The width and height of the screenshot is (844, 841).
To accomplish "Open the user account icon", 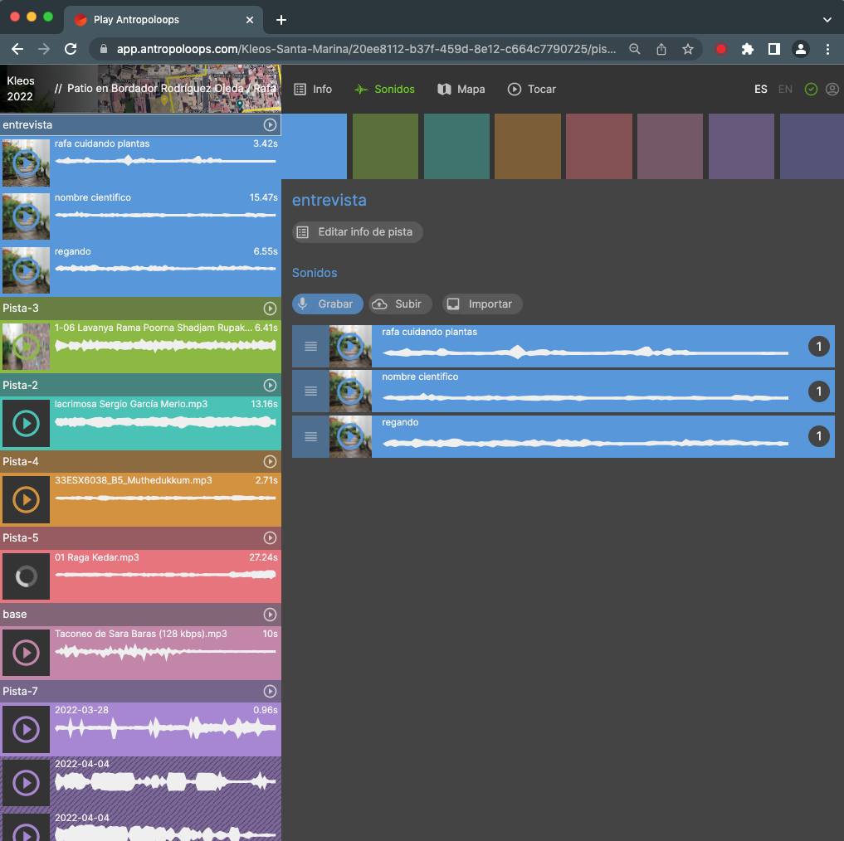I will (x=832, y=90).
